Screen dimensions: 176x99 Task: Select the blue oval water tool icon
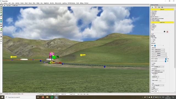coord(1,33)
